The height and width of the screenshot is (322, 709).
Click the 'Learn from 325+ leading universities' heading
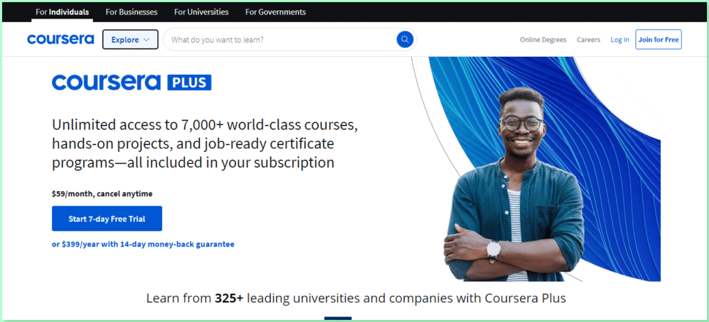pos(356,298)
